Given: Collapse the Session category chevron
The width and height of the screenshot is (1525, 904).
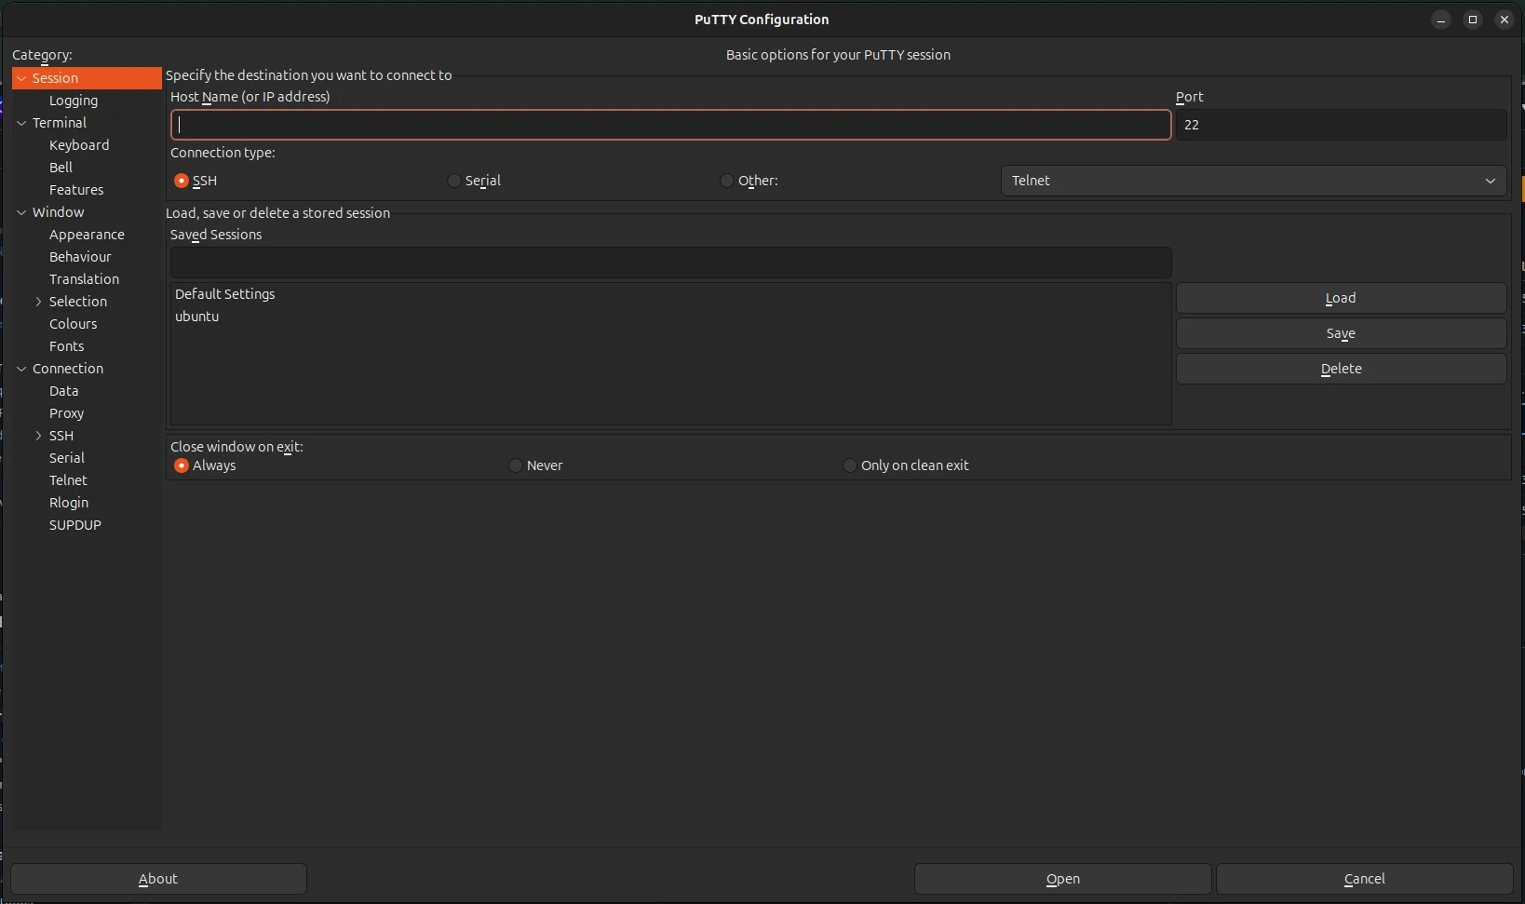Looking at the screenshot, I should (21, 78).
